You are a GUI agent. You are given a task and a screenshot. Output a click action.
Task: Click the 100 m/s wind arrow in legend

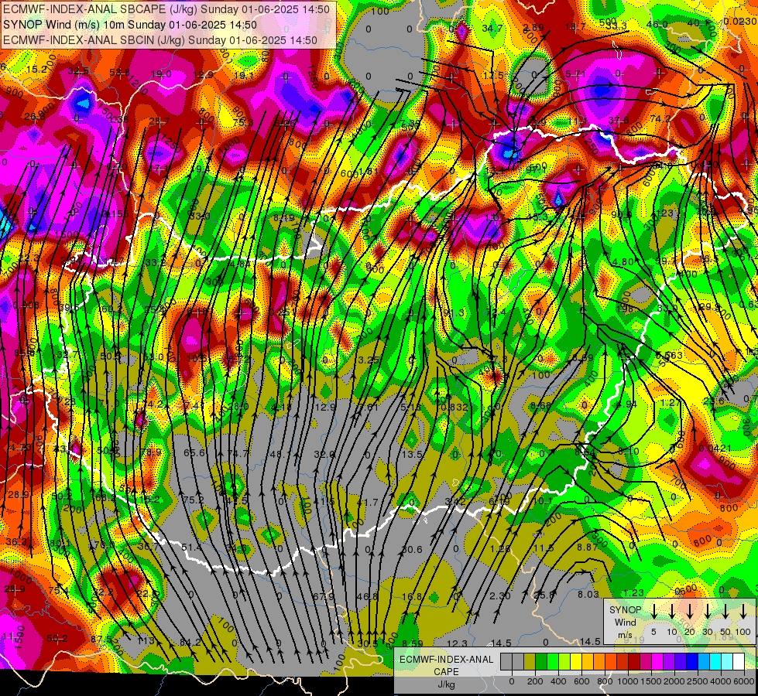point(743,612)
